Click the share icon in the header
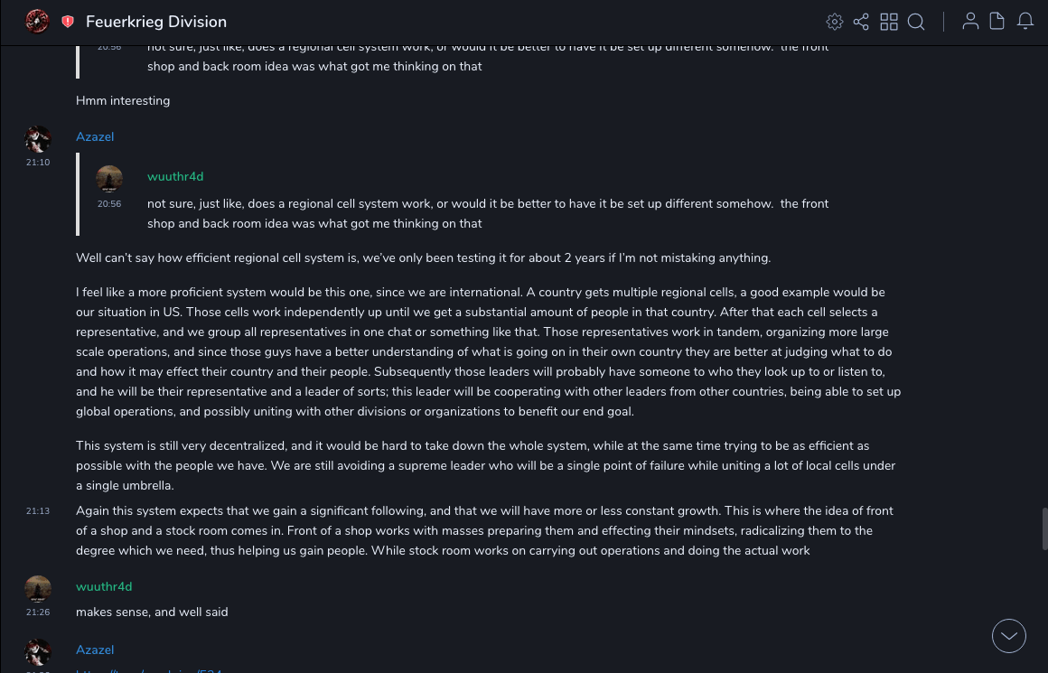 tap(861, 22)
